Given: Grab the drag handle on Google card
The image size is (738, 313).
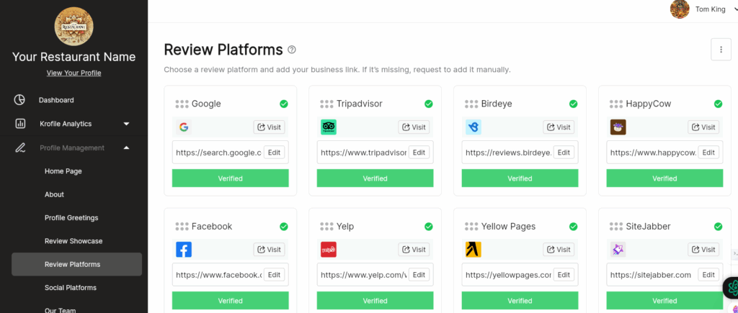Looking at the screenshot, I should [182, 104].
